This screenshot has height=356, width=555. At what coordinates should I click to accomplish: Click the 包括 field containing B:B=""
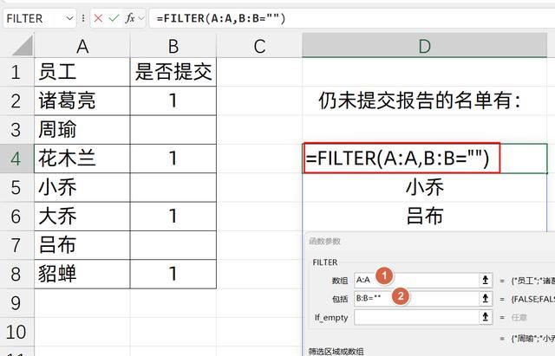(x=416, y=299)
